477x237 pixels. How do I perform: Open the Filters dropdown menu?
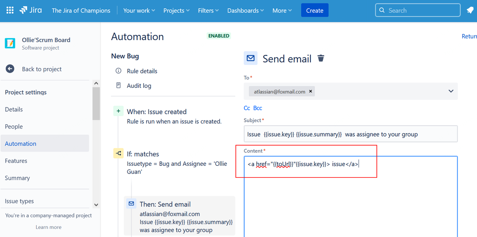[x=208, y=11]
